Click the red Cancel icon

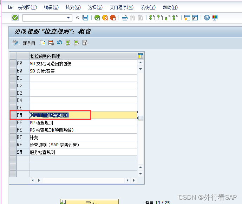coord(113,18)
